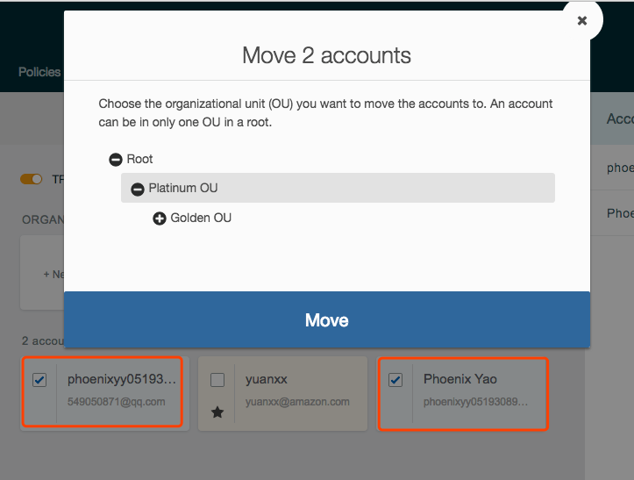The image size is (634, 480).
Task: Collapse the Platinum OU minus icon
Action: pos(137,189)
